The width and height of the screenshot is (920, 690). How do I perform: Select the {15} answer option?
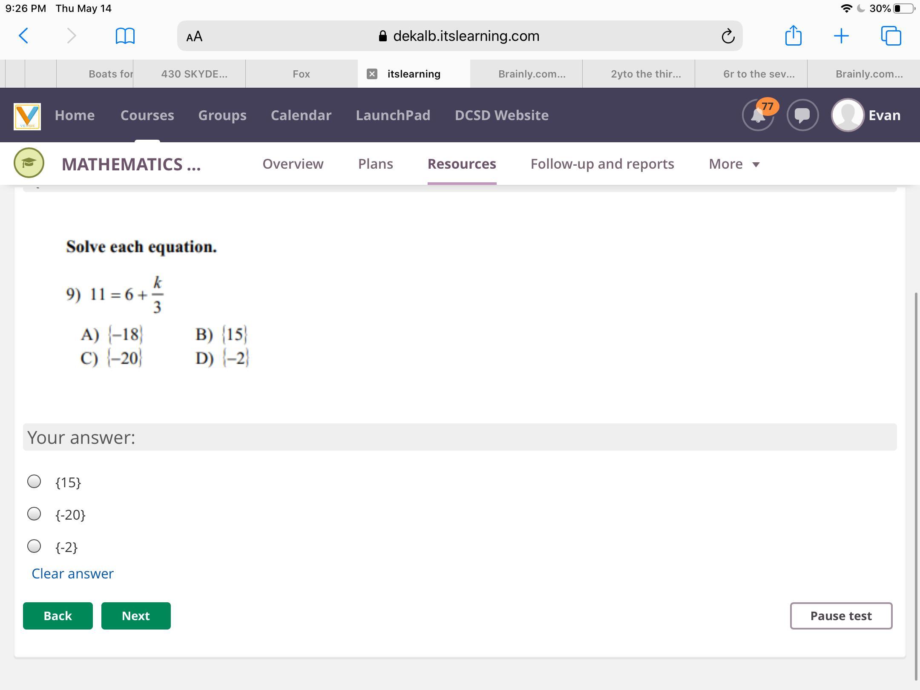point(34,482)
